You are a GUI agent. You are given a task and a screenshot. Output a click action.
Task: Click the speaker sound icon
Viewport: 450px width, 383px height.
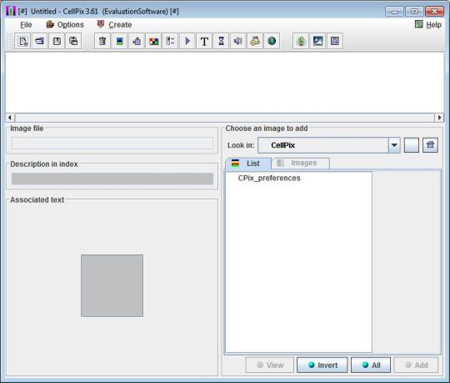[237, 41]
